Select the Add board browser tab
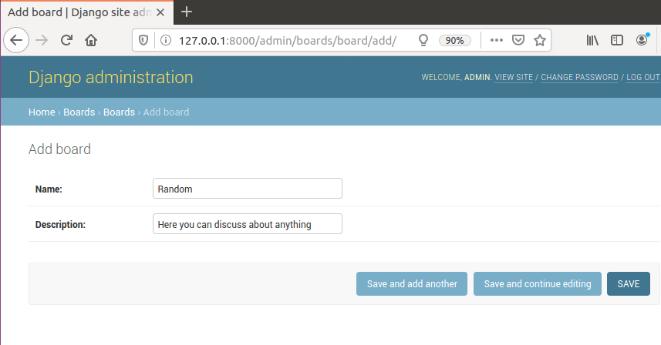 [85, 12]
